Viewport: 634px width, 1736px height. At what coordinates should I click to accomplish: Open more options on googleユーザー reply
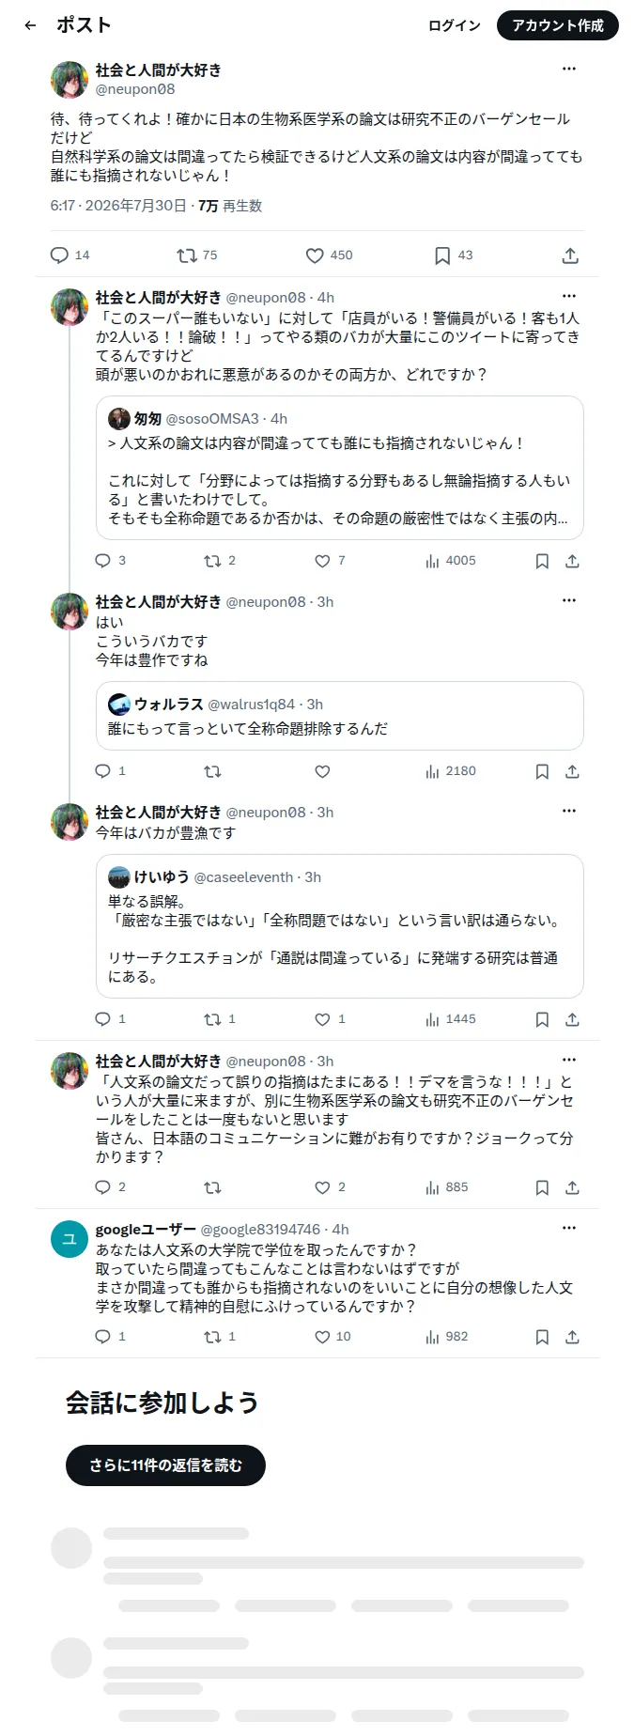tap(569, 1228)
